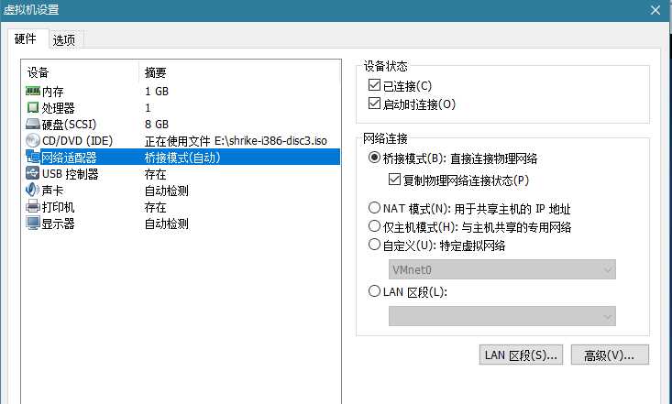Select the 声卡 row label

tap(52, 191)
